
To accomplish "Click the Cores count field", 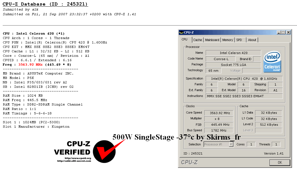I will 251,144.
